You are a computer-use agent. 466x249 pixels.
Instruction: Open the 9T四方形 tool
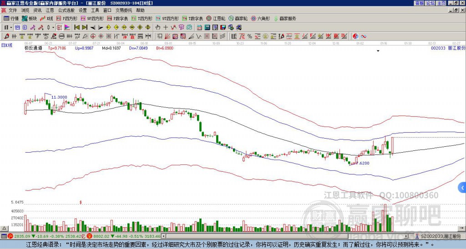click(x=167, y=18)
